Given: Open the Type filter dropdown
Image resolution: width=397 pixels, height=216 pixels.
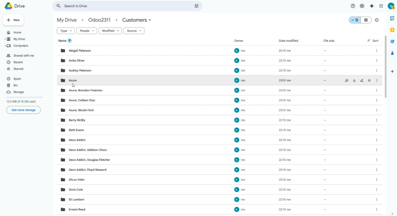Looking at the screenshot, I should point(66,31).
